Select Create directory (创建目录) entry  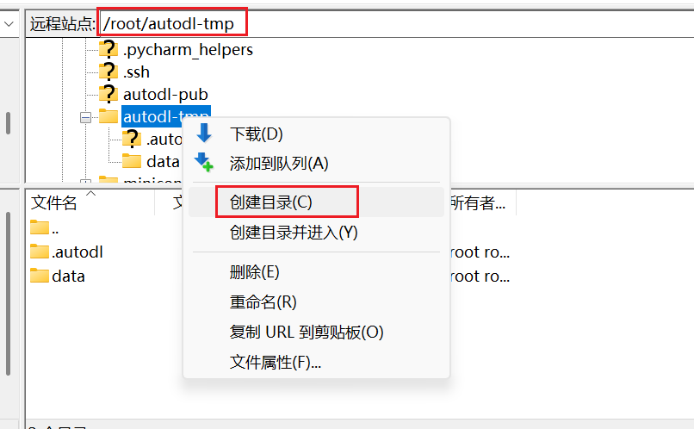pos(316,202)
